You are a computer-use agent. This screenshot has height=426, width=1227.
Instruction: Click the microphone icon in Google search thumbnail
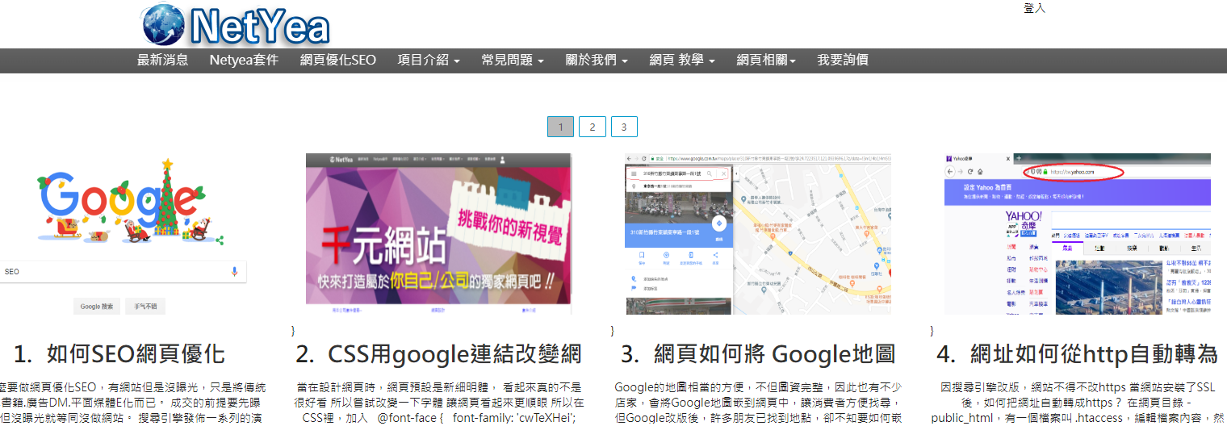point(234,272)
